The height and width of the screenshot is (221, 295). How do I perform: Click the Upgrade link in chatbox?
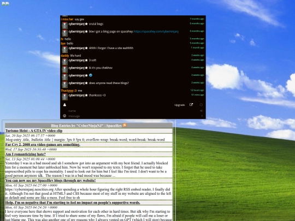click(x=180, y=105)
